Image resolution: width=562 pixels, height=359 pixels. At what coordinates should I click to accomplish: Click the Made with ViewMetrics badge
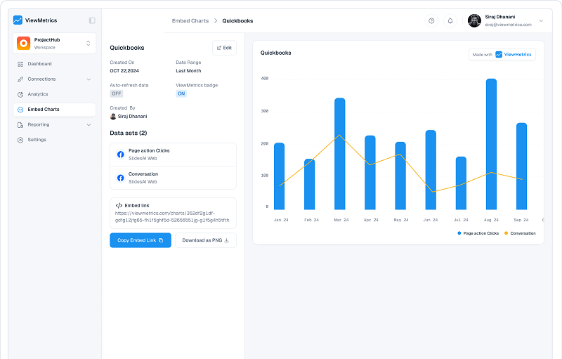point(502,55)
